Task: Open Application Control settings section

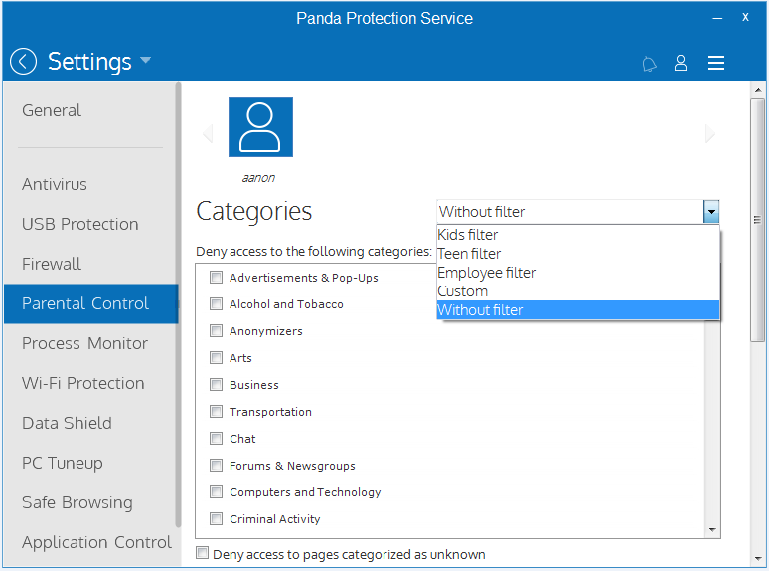Action: [x=96, y=542]
